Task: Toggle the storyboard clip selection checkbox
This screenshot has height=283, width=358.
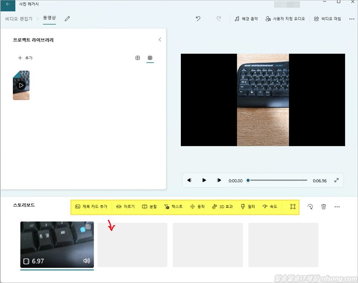Action: click(x=88, y=227)
